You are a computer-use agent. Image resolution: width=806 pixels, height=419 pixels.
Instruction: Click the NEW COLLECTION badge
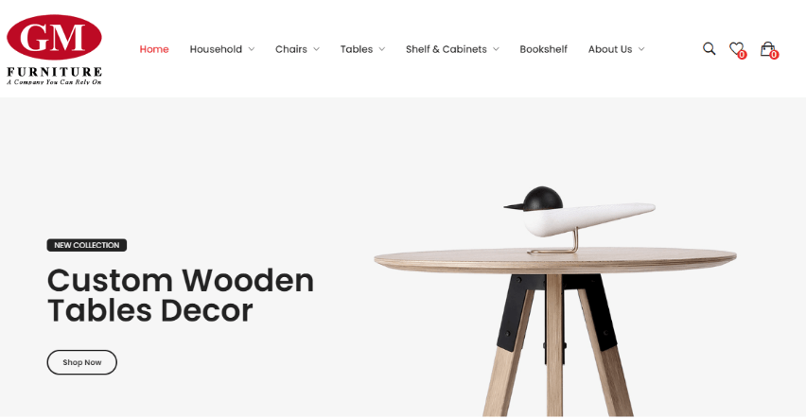pyautogui.click(x=87, y=245)
